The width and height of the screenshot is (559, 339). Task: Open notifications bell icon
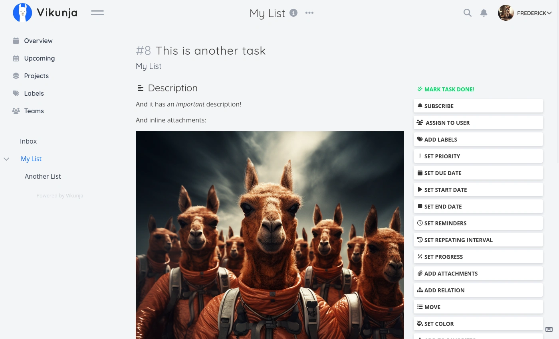click(484, 13)
